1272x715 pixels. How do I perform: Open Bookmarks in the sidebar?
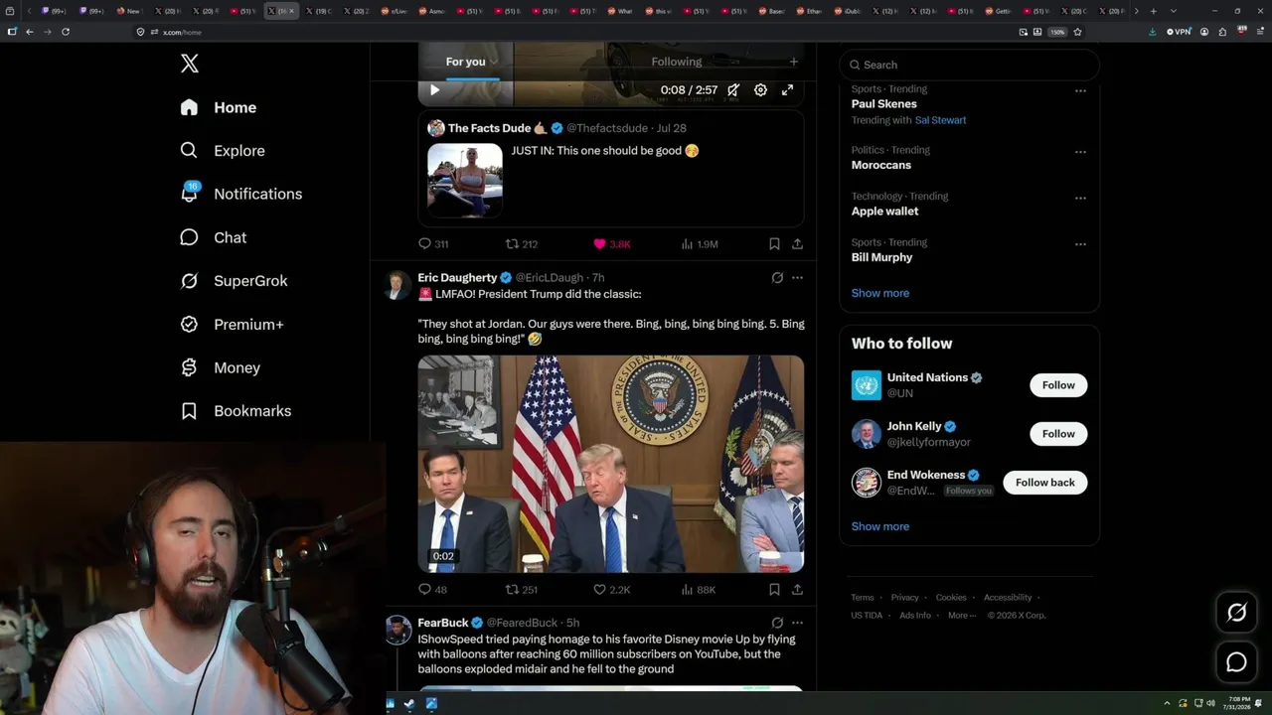pos(237,411)
